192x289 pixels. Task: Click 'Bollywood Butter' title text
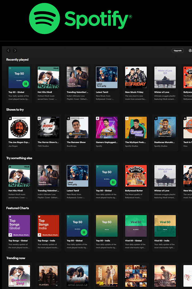(134, 191)
